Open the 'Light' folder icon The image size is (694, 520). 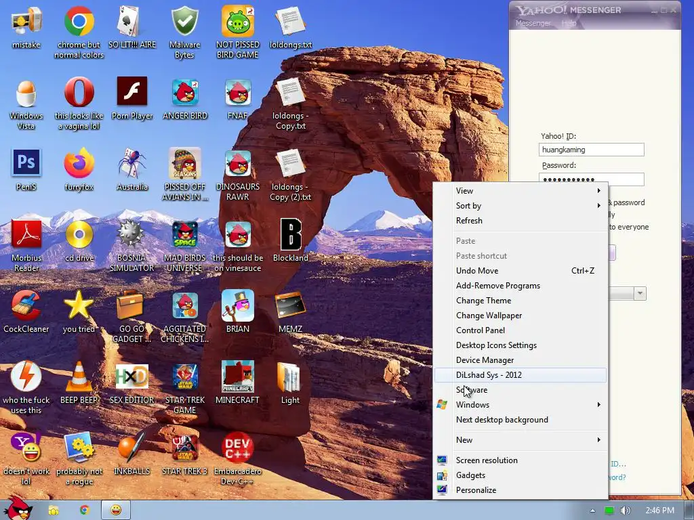(289, 376)
